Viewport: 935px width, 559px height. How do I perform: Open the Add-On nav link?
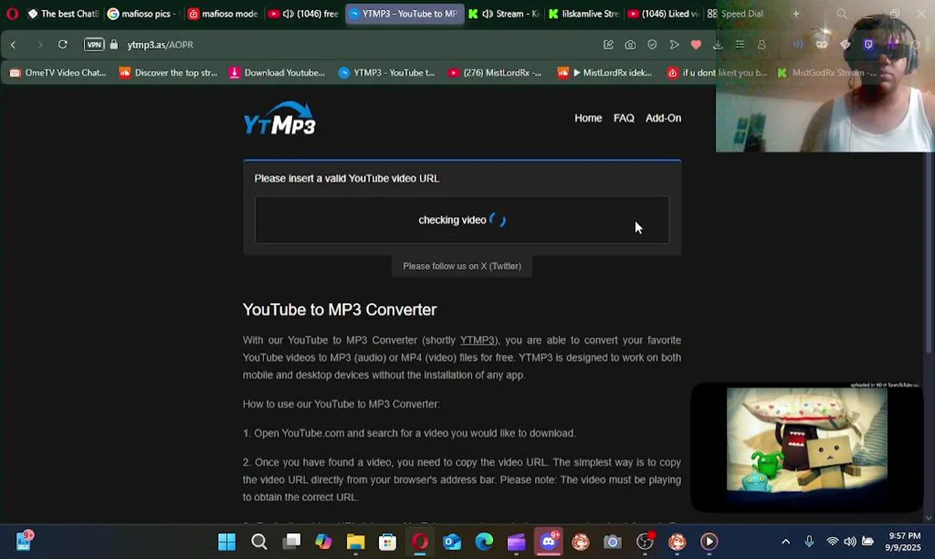[x=663, y=118]
